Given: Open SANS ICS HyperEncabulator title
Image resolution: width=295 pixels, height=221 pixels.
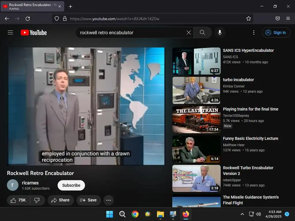Looking at the screenshot, I should click(248, 50).
